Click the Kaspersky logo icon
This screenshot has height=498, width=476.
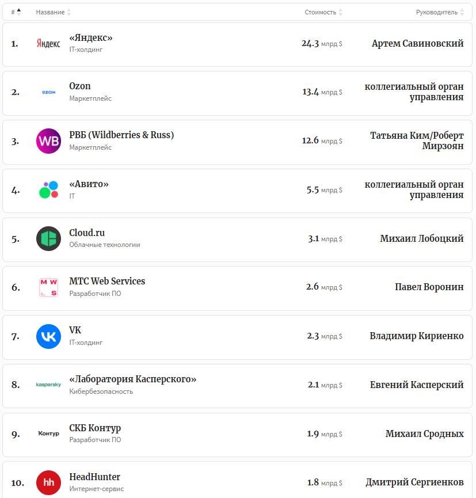click(48, 385)
